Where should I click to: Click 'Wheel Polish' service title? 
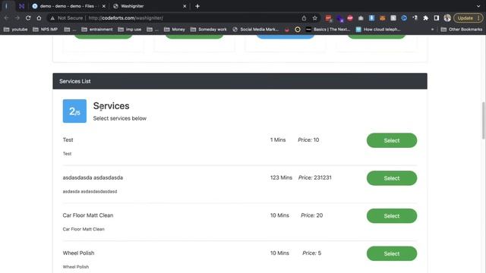(78, 253)
